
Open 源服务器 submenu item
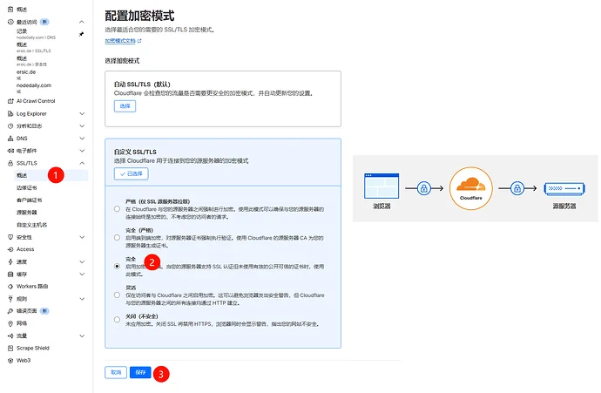pos(27,212)
